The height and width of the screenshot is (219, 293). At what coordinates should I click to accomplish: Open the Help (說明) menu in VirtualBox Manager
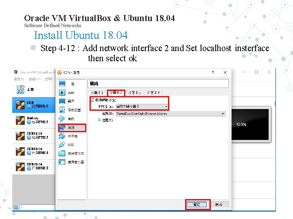(49, 79)
